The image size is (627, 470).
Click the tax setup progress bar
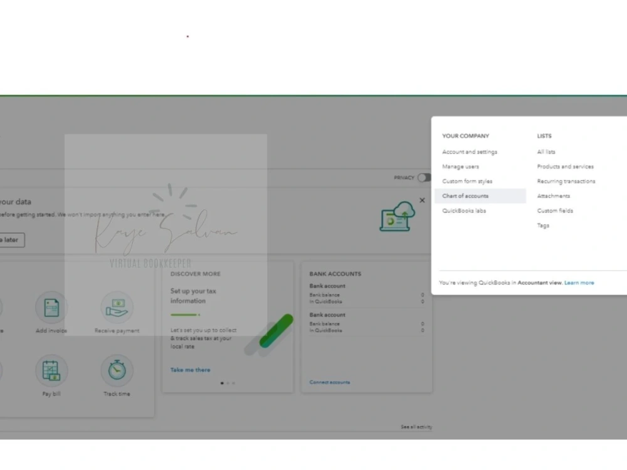point(185,315)
